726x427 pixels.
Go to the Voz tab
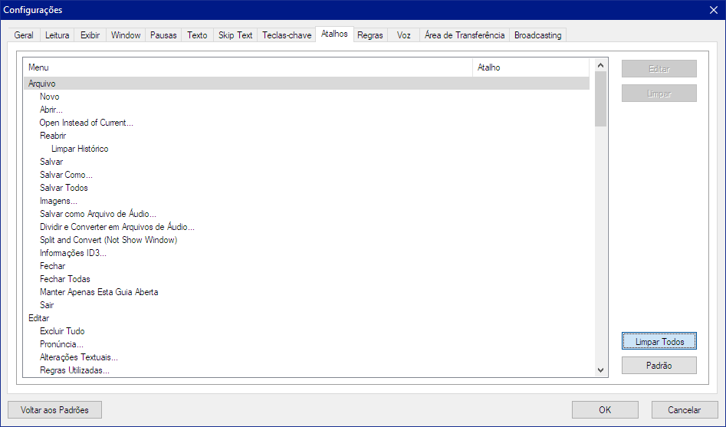point(404,35)
